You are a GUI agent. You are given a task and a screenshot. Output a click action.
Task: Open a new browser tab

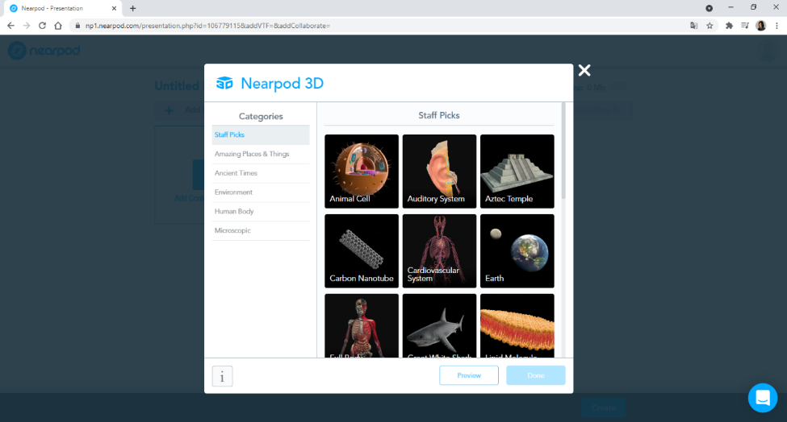133,8
